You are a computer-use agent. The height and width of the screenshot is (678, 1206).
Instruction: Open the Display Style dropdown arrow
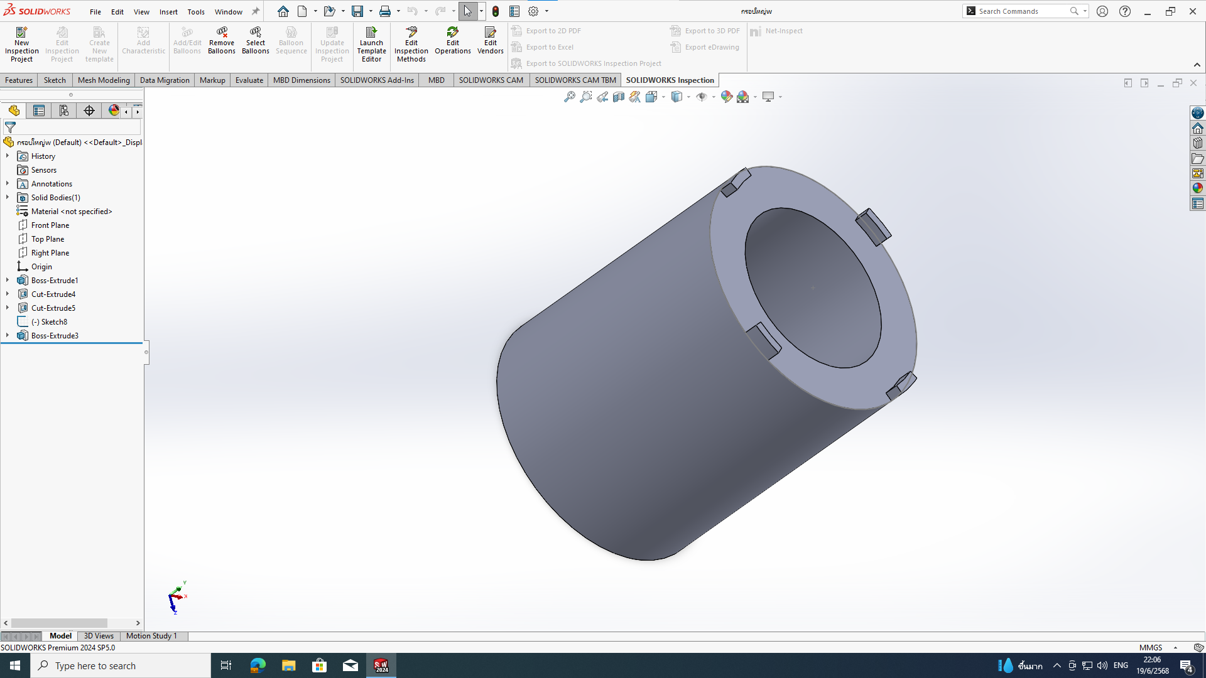tap(689, 97)
